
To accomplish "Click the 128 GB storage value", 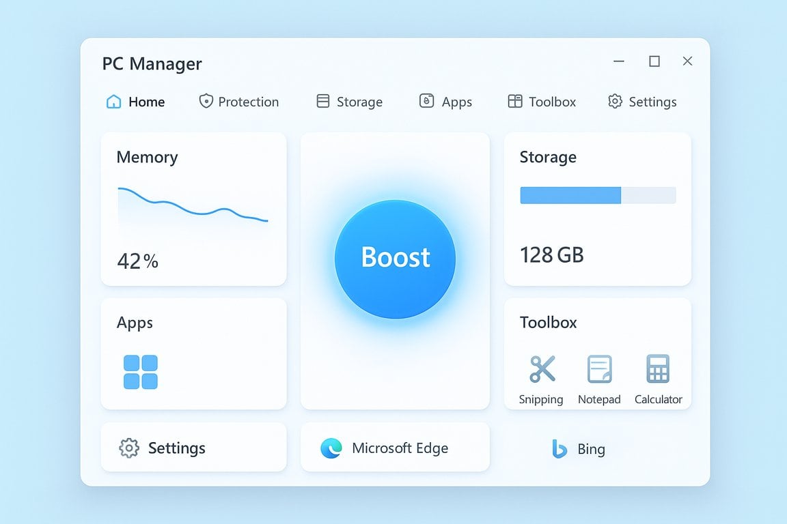I will pyautogui.click(x=551, y=254).
